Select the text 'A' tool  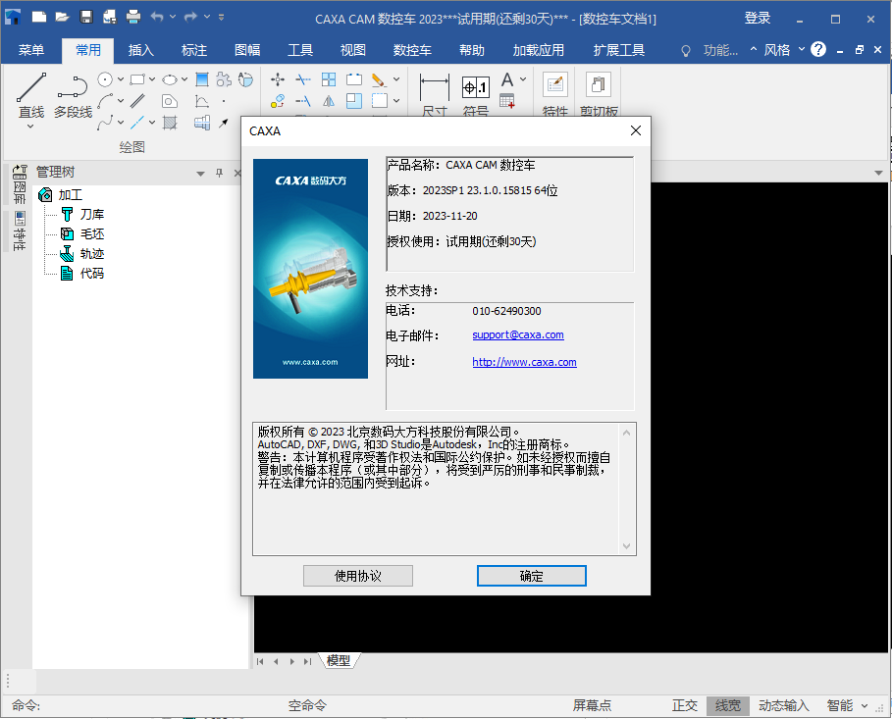click(x=507, y=79)
